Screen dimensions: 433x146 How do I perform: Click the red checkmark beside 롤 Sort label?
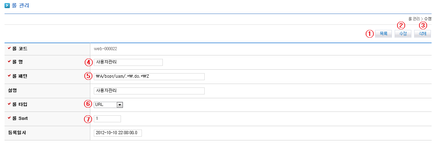point(9,118)
